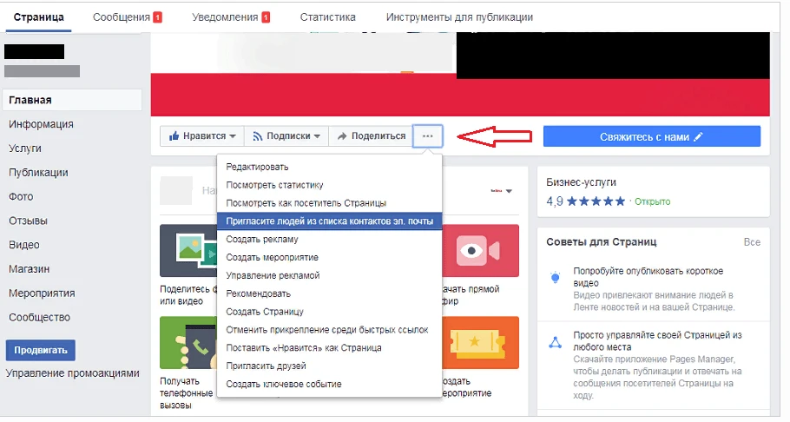Open Инструменты для публикации tab
Viewport: 790px width, 422px height.
coord(459,17)
